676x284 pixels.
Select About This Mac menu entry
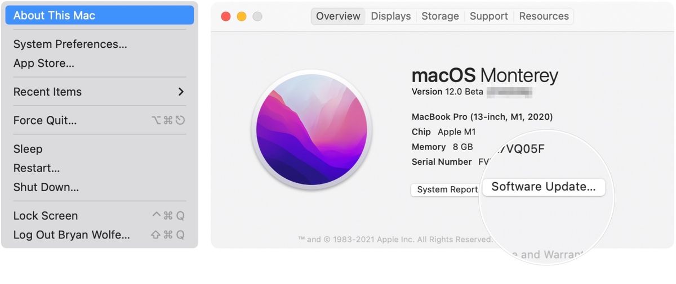coord(100,15)
